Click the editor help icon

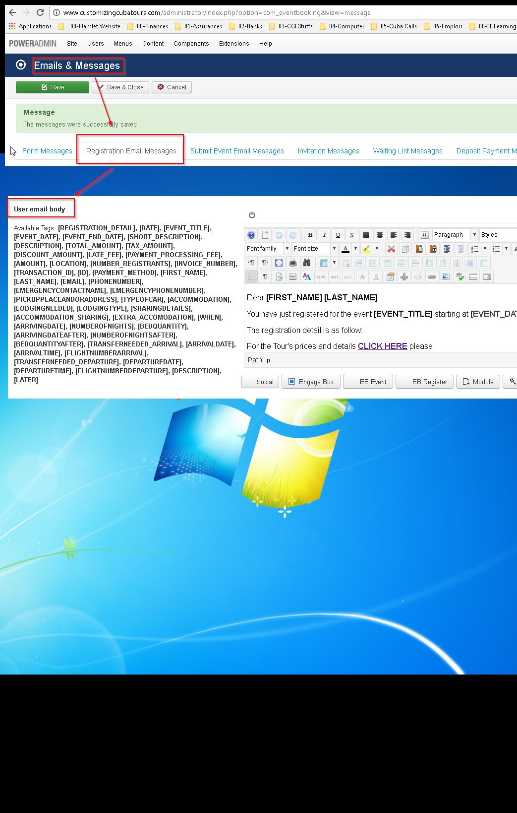click(251, 235)
